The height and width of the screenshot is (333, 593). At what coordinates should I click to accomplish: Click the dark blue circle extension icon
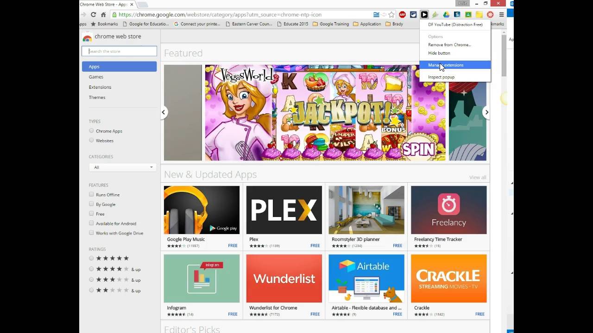coord(413,14)
